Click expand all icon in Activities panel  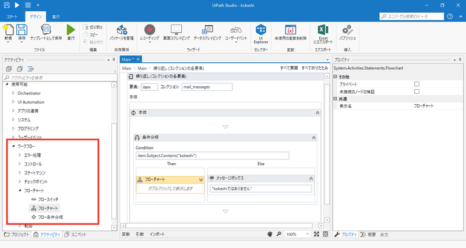[x=9, y=69]
